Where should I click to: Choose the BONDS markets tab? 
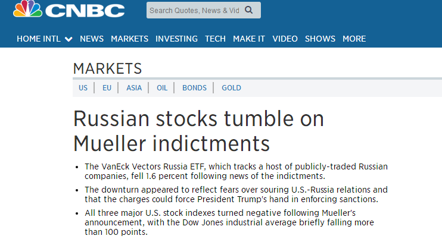(x=194, y=88)
